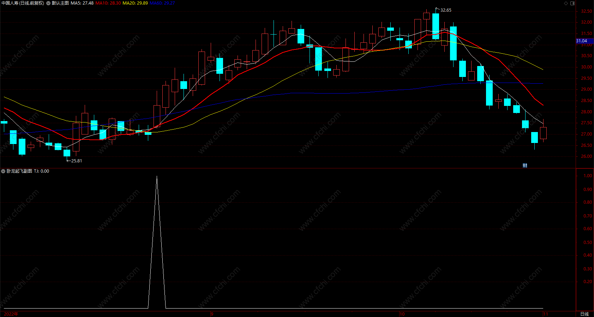Click the 2022年 date label on time axis
Viewport: 594px width, 317px height.
(11, 314)
